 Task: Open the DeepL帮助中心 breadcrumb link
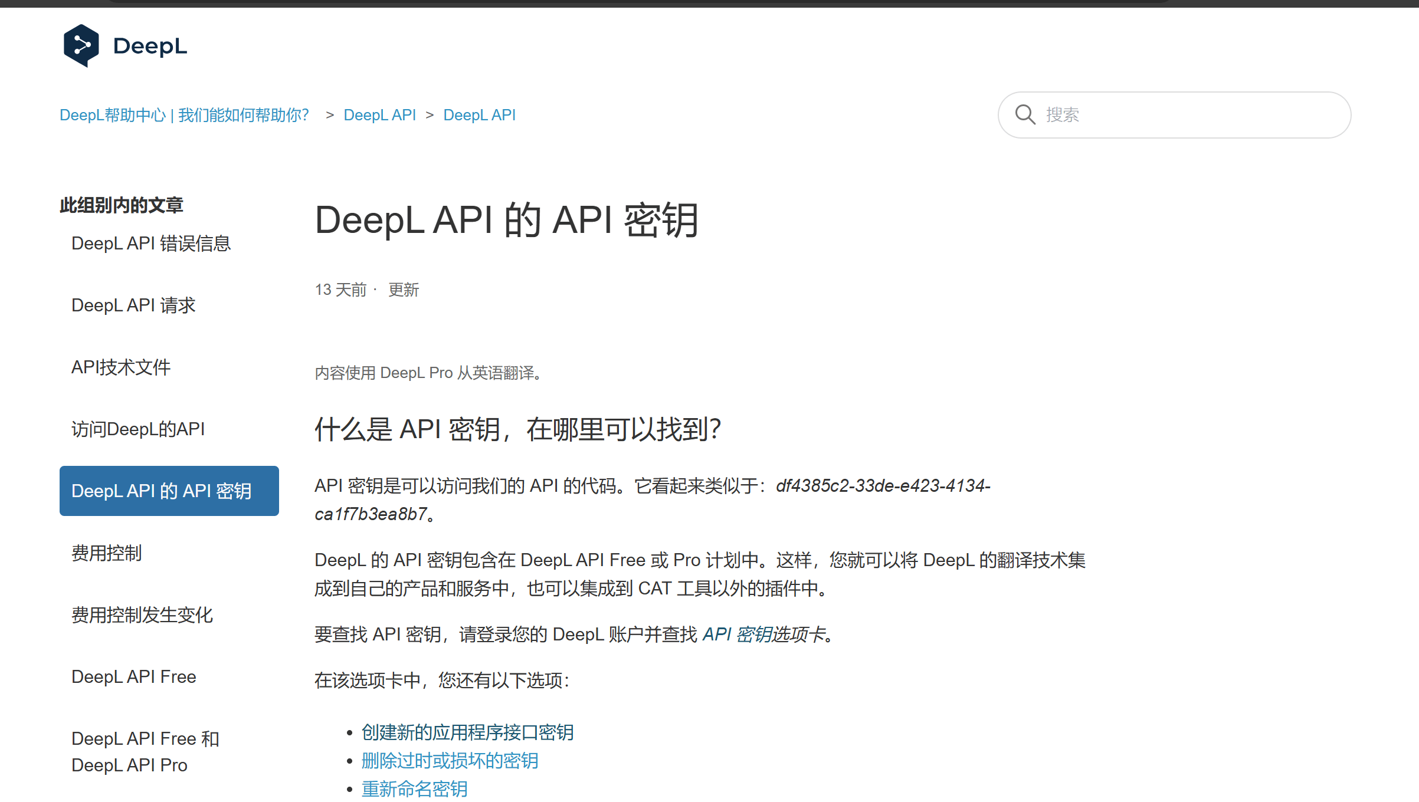click(184, 115)
